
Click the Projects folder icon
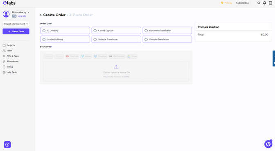(x=4, y=45)
